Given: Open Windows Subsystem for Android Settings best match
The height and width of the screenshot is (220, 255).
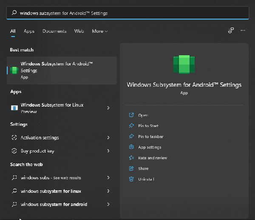Looking at the screenshot, I should (x=62, y=71).
